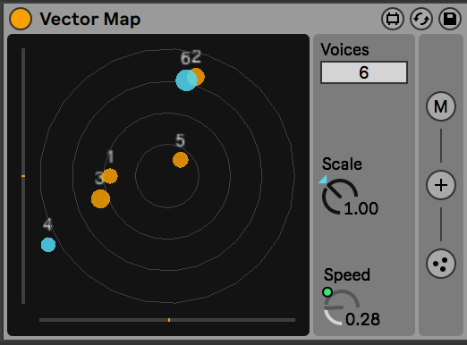Click the Vector Map device title
Screen dimensions: 467x345
(x=90, y=19)
